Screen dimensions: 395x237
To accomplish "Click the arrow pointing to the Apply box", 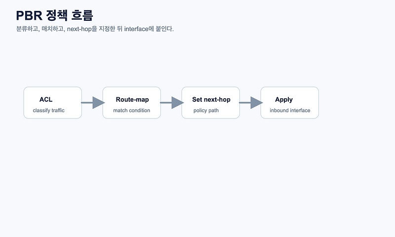I will click(x=251, y=103).
